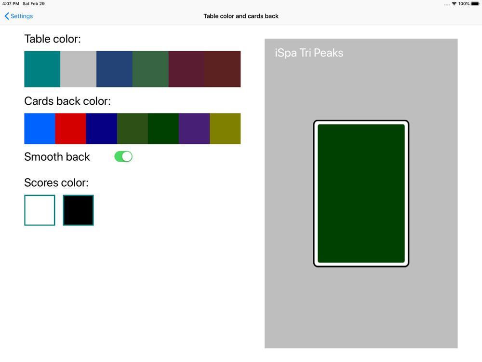Pick the navy blue table color

[x=114, y=69]
